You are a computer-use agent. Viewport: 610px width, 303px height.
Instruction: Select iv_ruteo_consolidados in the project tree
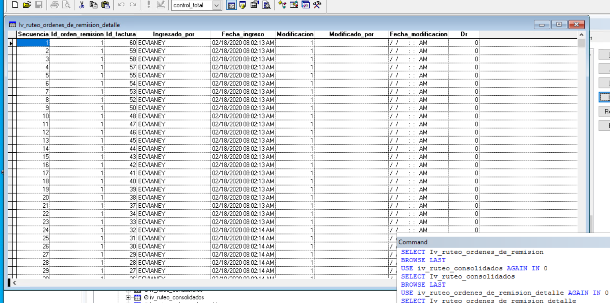click(x=177, y=298)
